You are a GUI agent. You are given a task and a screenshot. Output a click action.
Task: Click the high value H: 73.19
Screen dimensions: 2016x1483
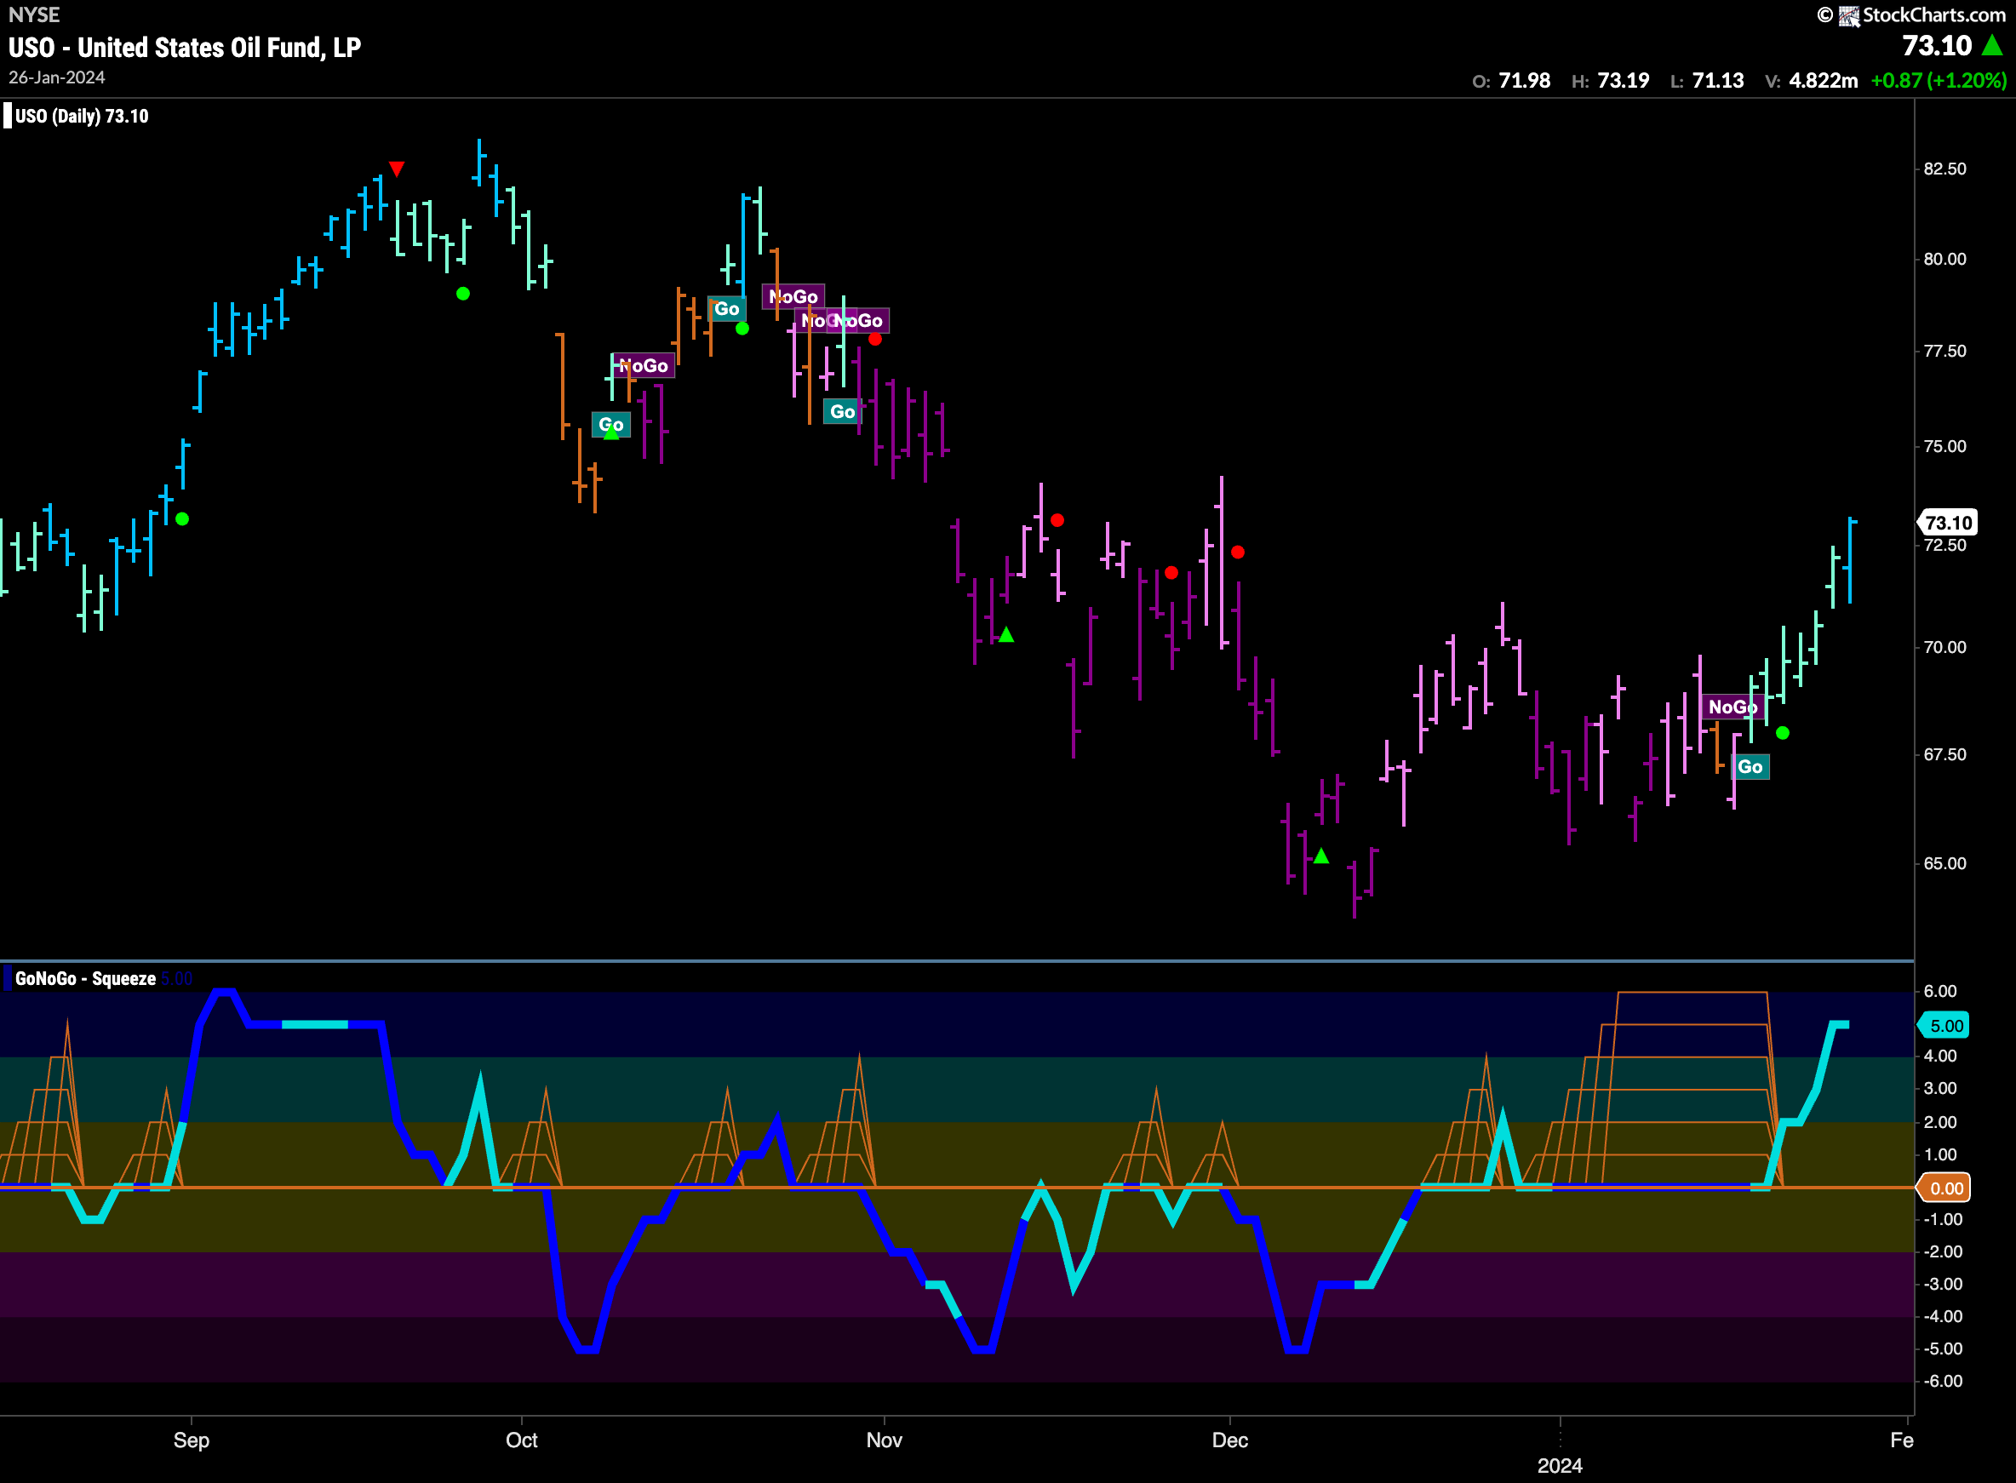[x=1610, y=81]
